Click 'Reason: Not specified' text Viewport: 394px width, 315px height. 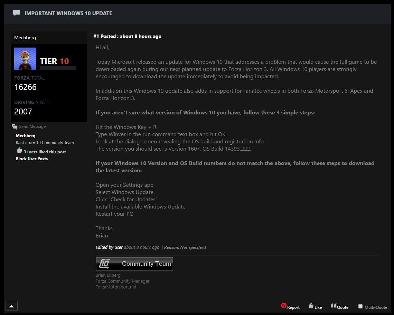coord(185,247)
